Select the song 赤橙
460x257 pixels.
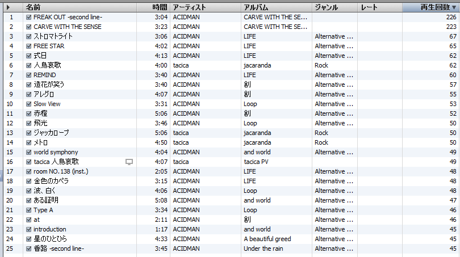(40, 113)
